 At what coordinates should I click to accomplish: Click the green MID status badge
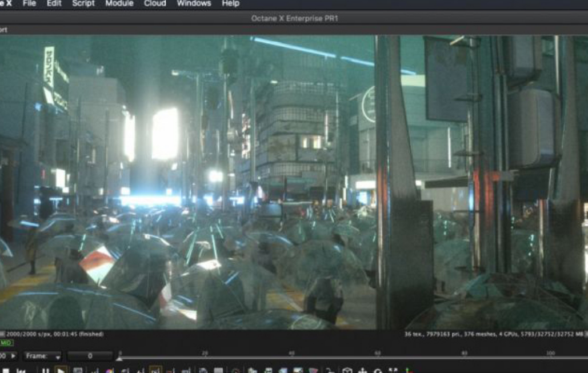tap(6, 343)
